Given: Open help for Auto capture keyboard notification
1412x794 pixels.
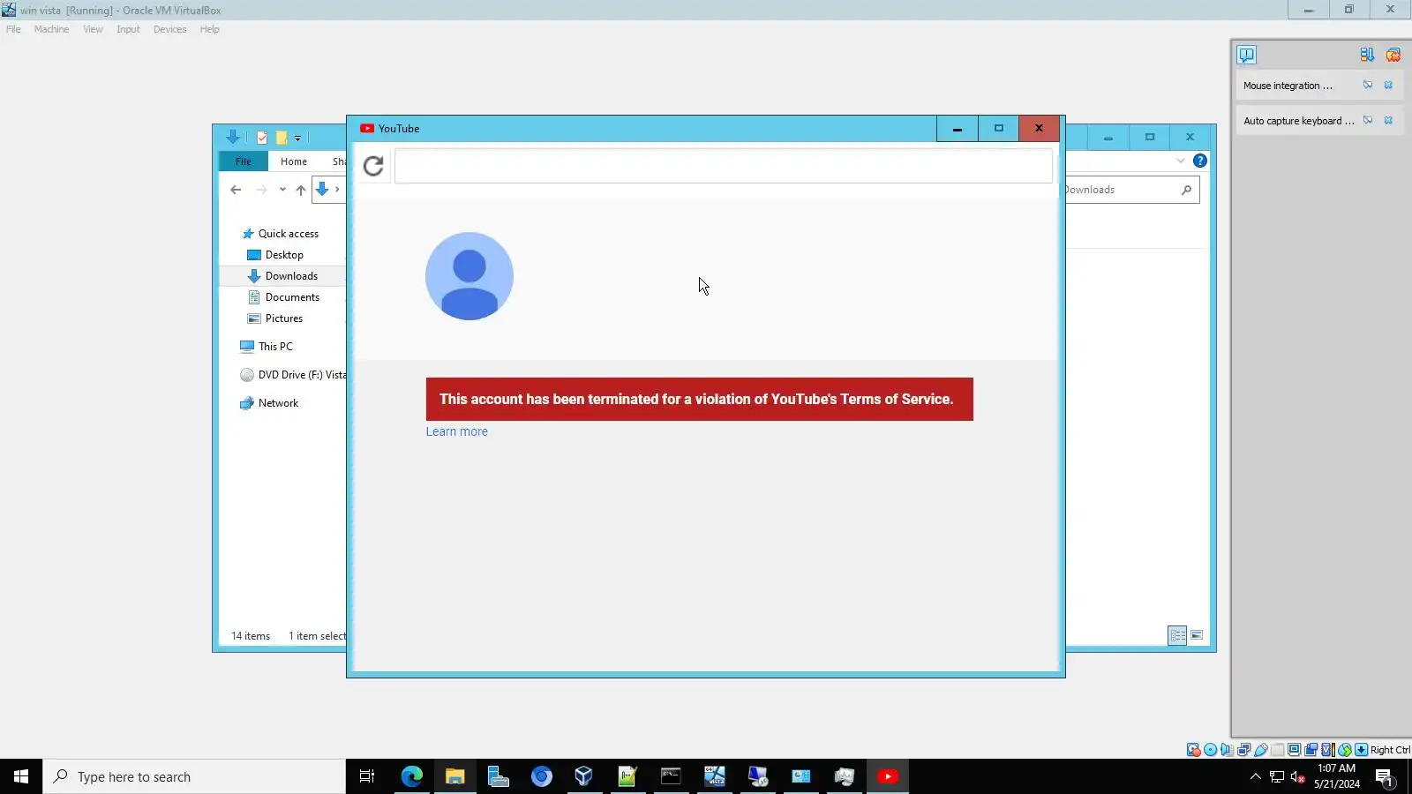Looking at the screenshot, I should pyautogui.click(x=1368, y=121).
